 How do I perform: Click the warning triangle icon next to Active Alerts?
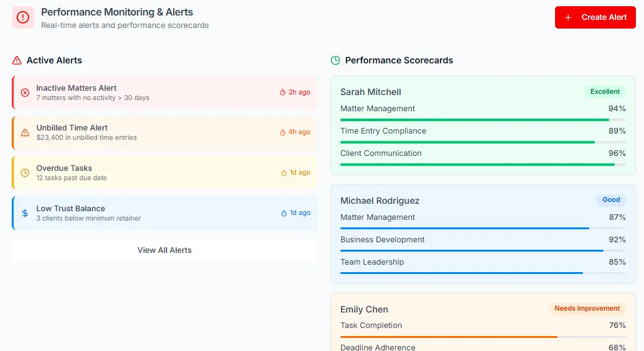point(17,60)
